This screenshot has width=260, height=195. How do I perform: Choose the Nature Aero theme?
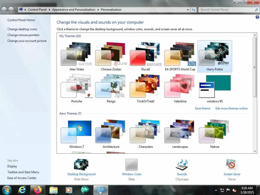click(215, 134)
